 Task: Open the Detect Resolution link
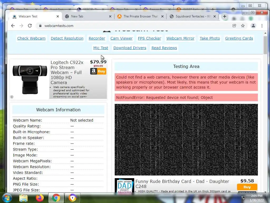coord(67,38)
